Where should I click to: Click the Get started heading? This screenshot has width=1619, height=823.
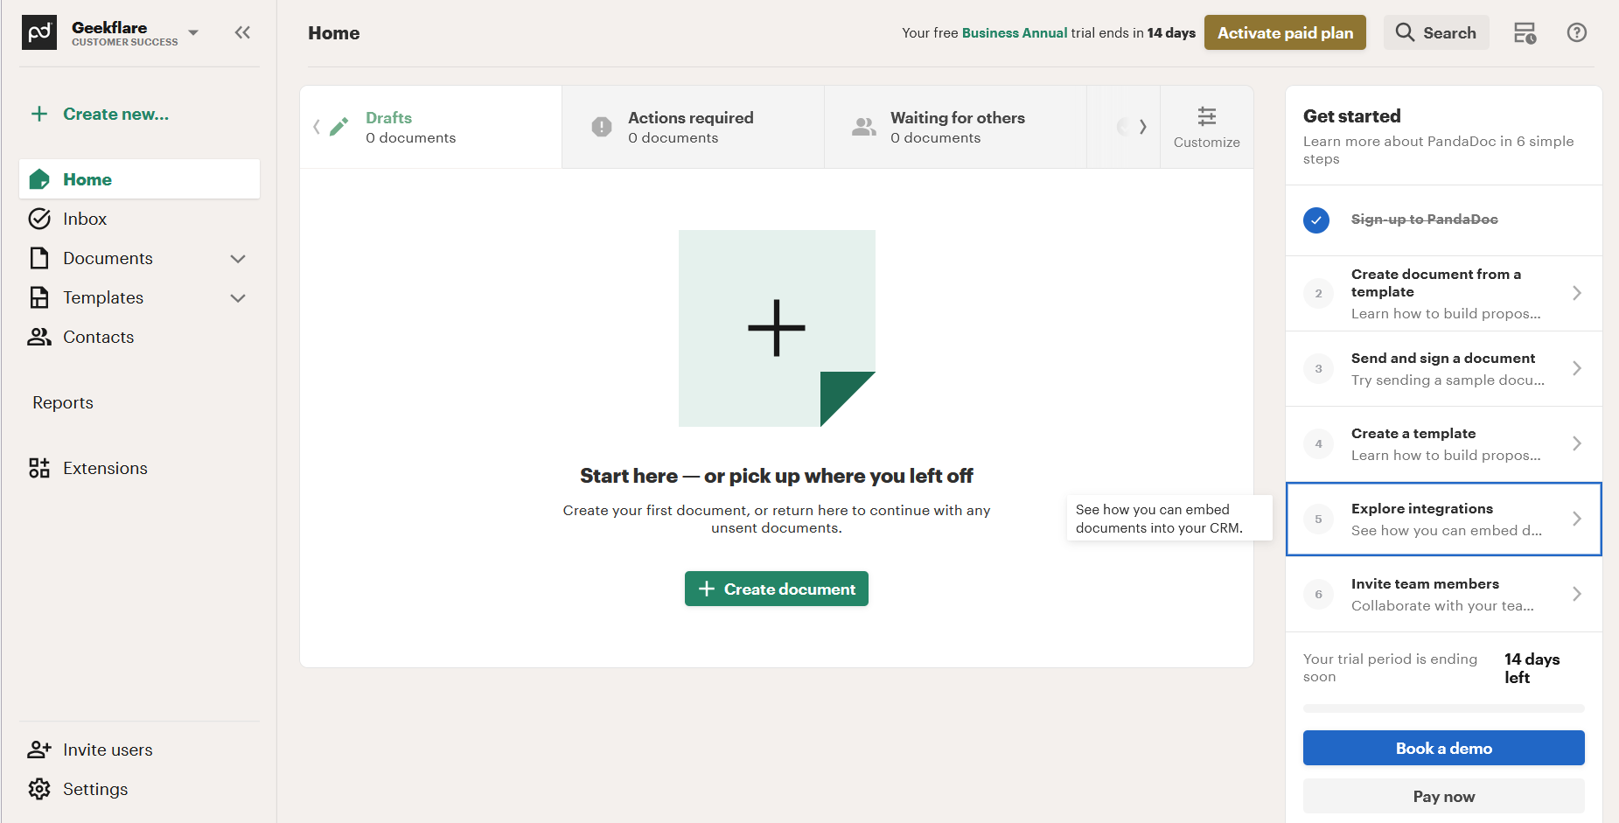pos(1352,116)
